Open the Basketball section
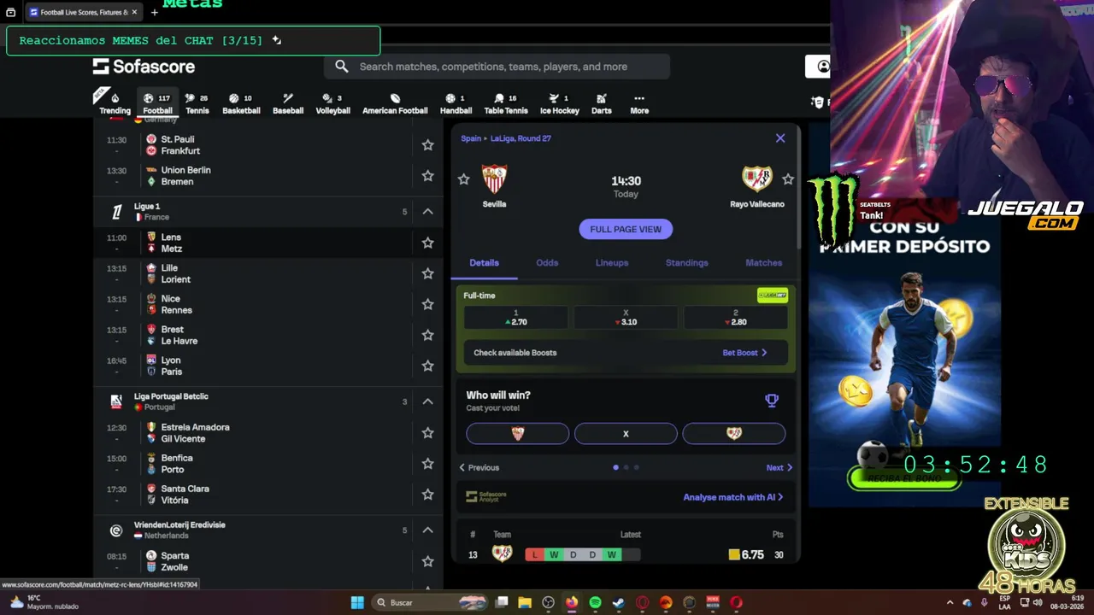Image resolution: width=1094 pixels, height=615 pixels. click(x=241, y=103)
